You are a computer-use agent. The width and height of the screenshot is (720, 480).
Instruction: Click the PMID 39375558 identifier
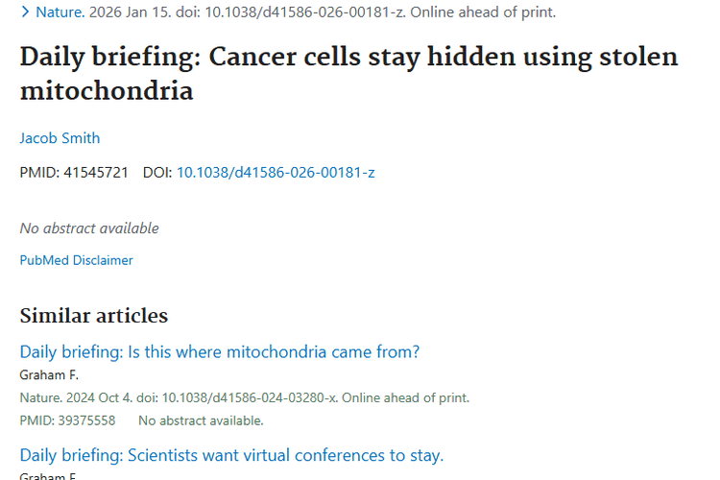pyautogui.click(x=67, y=420)
